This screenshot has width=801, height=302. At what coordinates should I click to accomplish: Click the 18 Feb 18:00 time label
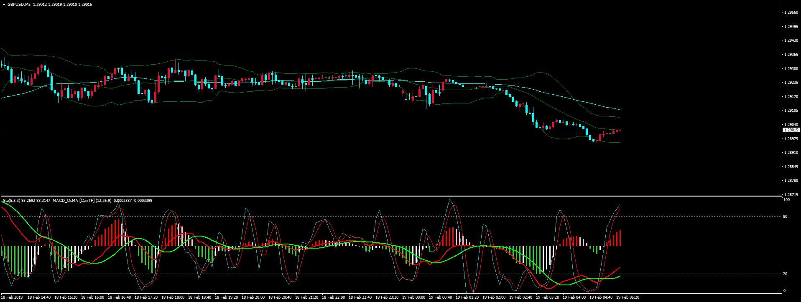(x=173, y=298)
